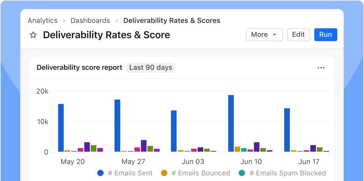Image resolution: width=364 pixels, height=181 pixels.
Task: Click the blue Emails Sent bar for Jun 03
Action: coord(174,131)
